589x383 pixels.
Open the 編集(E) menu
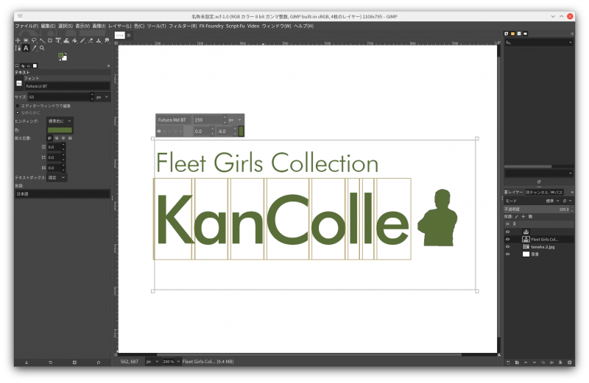(x=48, y=26)
